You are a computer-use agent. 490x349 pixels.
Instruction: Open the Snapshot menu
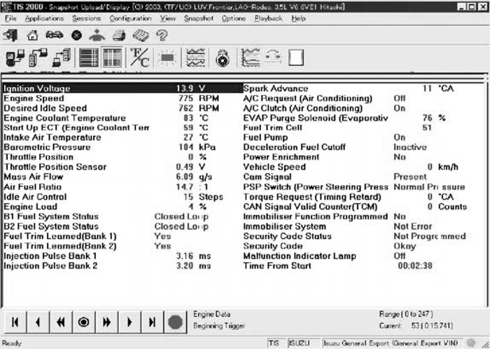tap(199, 19)
